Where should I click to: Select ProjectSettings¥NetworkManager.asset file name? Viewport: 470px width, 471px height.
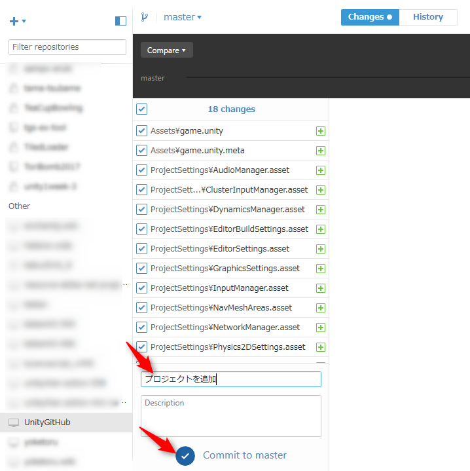pos(225,328)
